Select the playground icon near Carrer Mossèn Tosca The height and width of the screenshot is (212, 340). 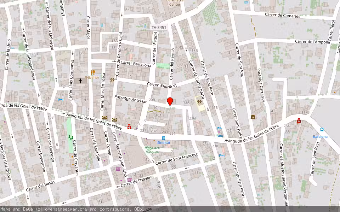click(112, 81)
